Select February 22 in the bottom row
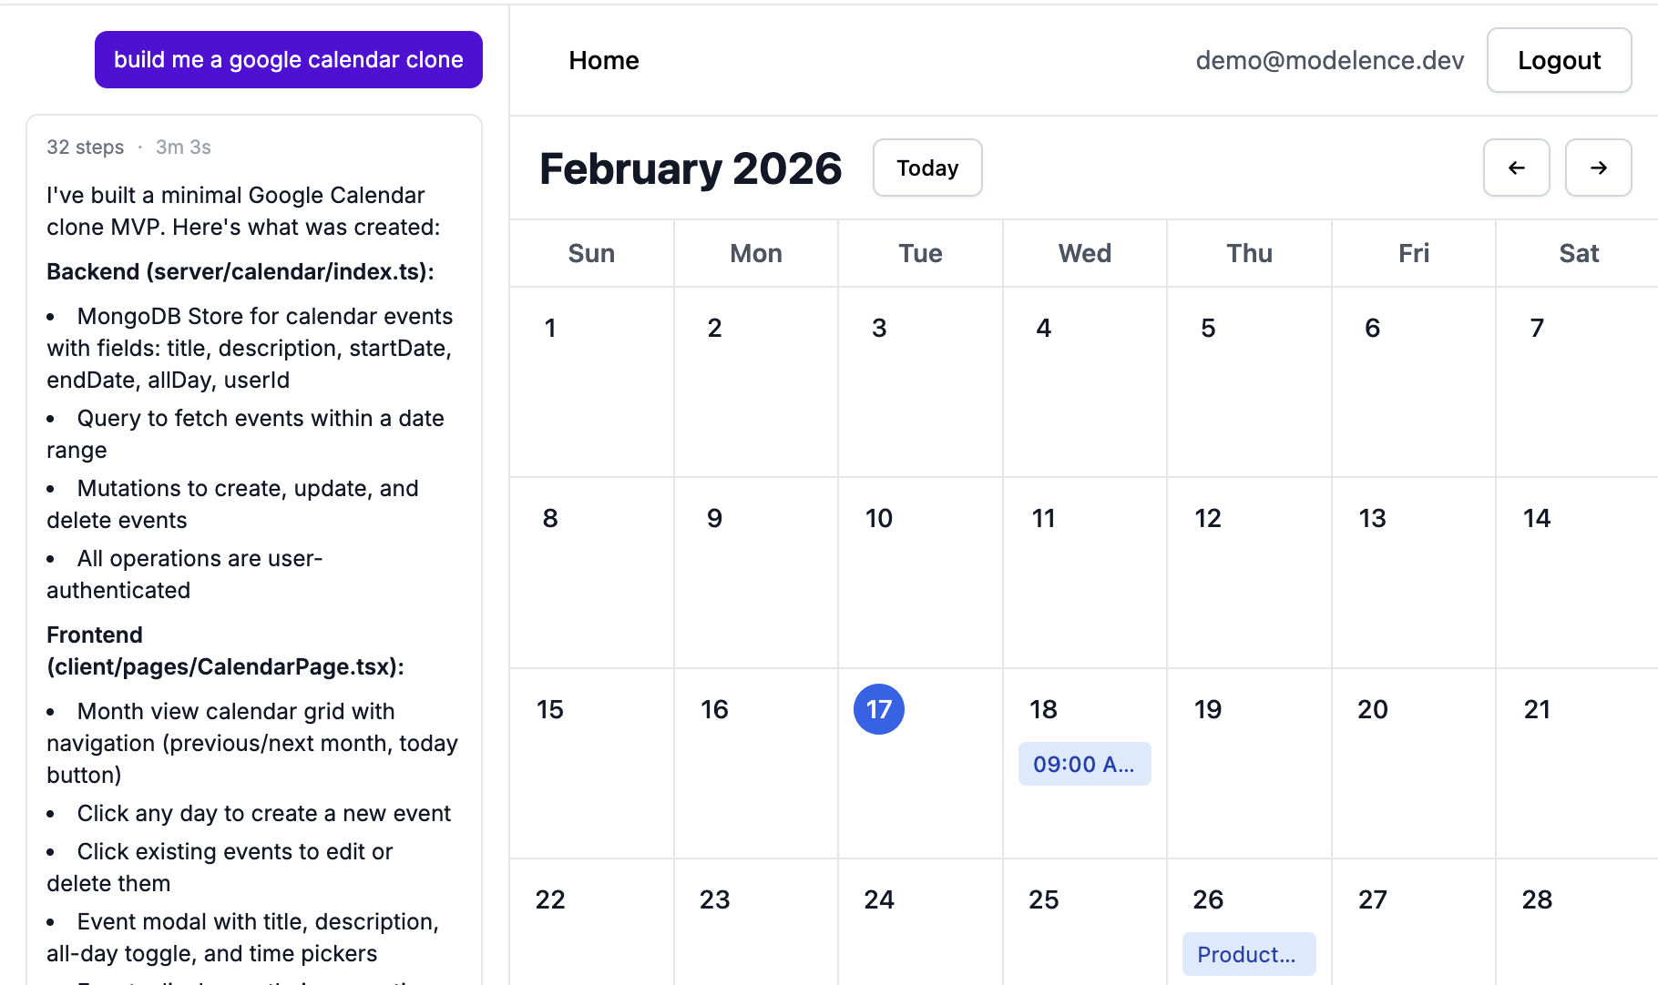The image size is (1658, 985). pyautogui.click(x=591, y=919)
